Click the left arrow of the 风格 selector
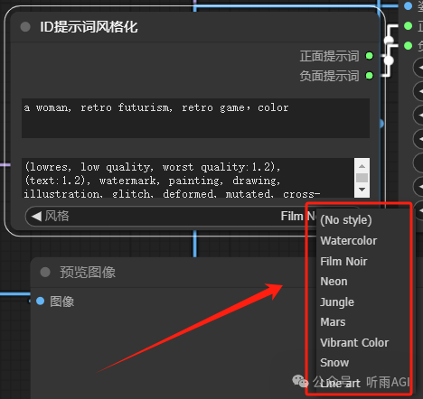423x399 pixels. pos(36,216)
